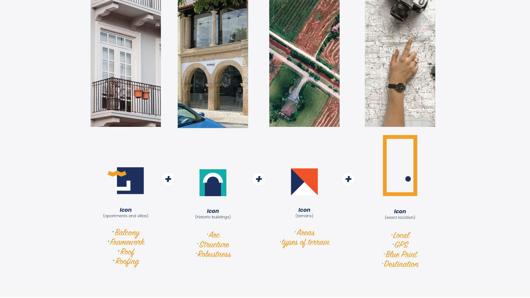530x298 pixels.
Task: Open the hand pointing on map photo
Action: [x=400, y=63]
